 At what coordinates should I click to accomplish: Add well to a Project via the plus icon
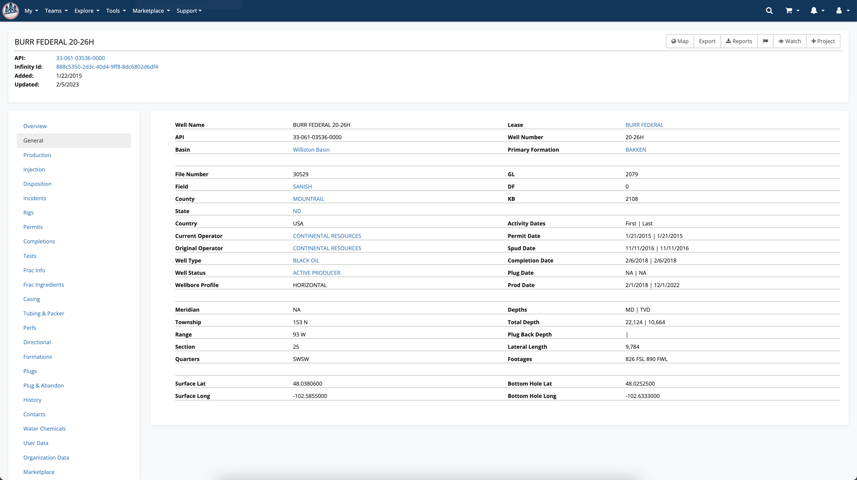[823, 41]
